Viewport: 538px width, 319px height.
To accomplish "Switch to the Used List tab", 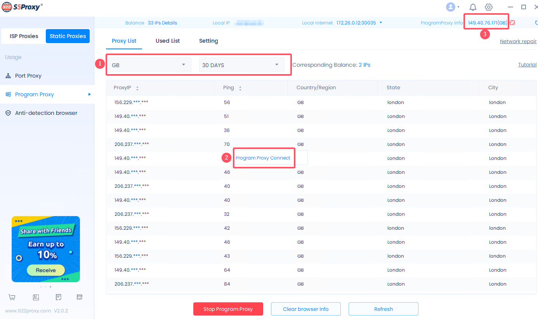I will pyautogui.click(x=168, y=41).
